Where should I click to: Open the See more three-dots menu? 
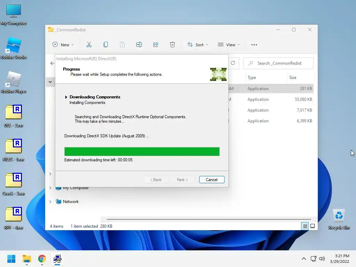click(254, 45)
